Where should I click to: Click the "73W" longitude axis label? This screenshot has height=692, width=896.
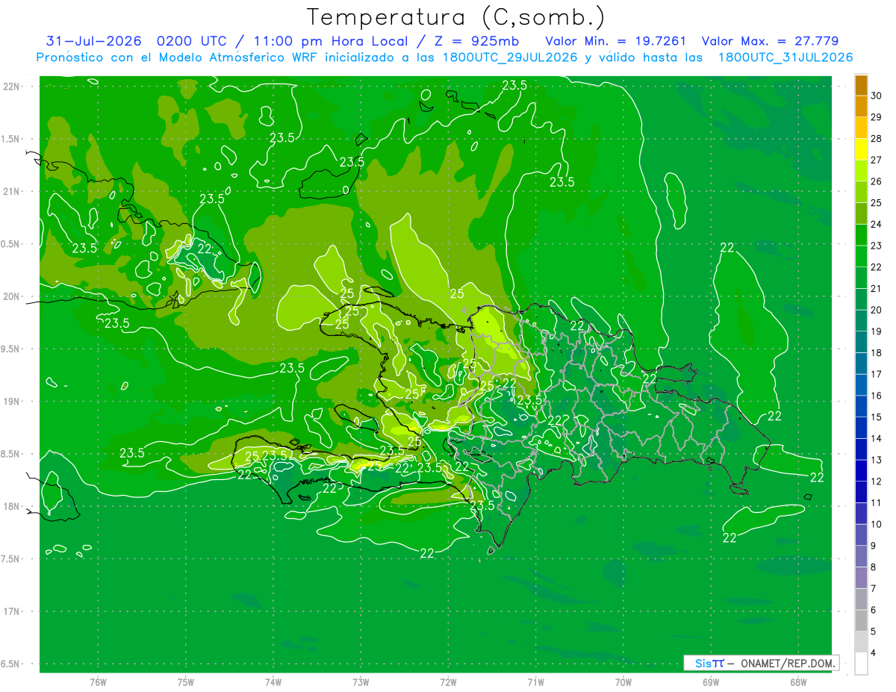point(360,682)
